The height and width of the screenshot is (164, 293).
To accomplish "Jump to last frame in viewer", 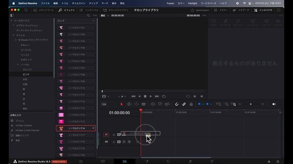I will coord(157,96).
